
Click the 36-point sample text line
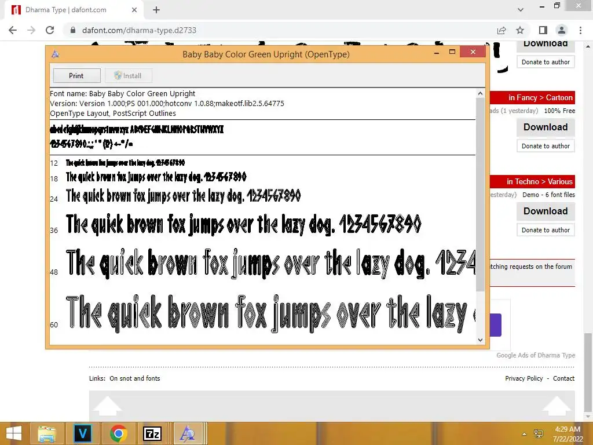click(x=243, y=224)
